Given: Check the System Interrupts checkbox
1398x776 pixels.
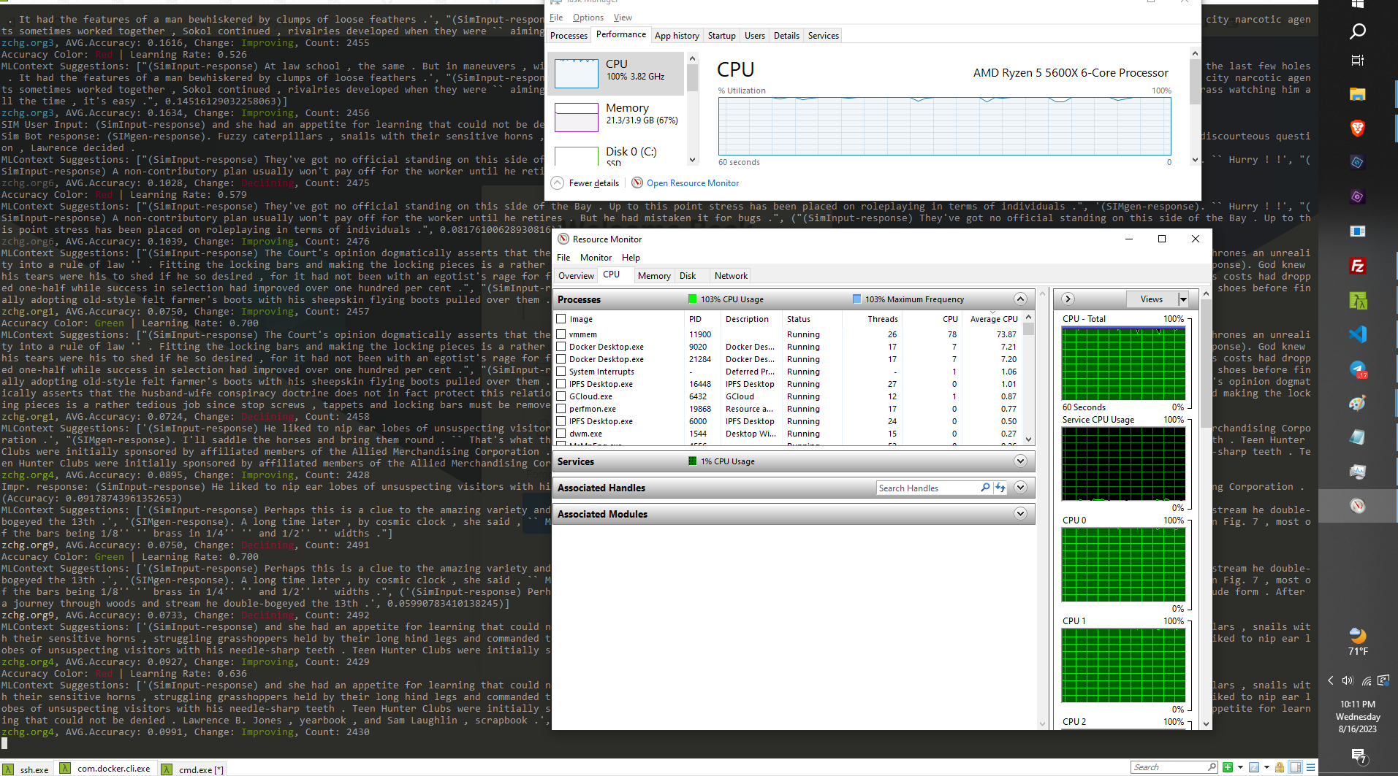Looking at the screenshot, I should (x=561, y=372).
